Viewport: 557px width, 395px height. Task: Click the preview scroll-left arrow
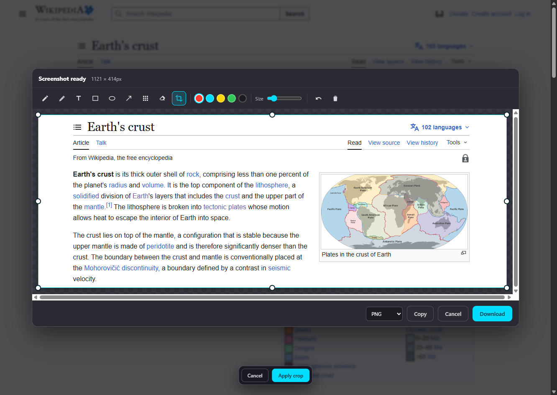point(36,298)
